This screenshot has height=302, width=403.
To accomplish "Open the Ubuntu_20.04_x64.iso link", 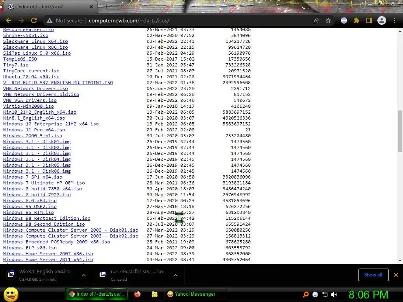I will coord(31,77).
